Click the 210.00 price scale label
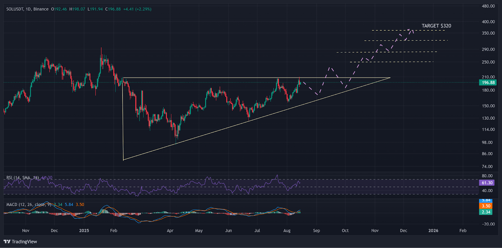This screenshot has width=502, height=248. coord(488,77)
